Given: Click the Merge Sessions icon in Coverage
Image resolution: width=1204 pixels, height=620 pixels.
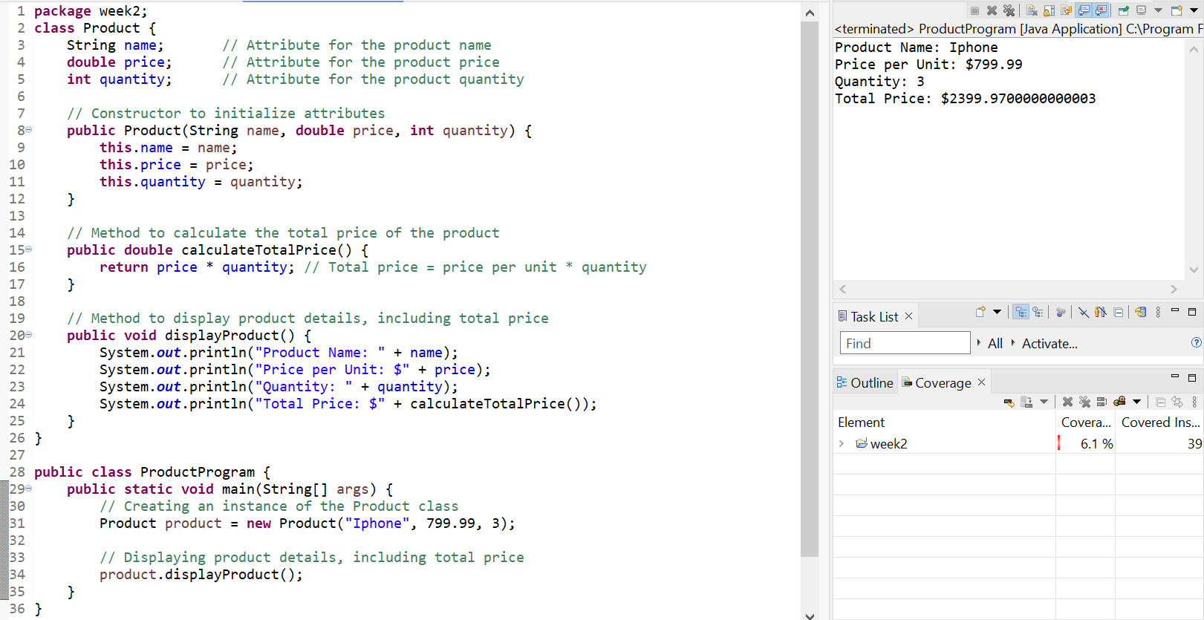Looking at the screenshot, I should click(x=1102, y=402).
